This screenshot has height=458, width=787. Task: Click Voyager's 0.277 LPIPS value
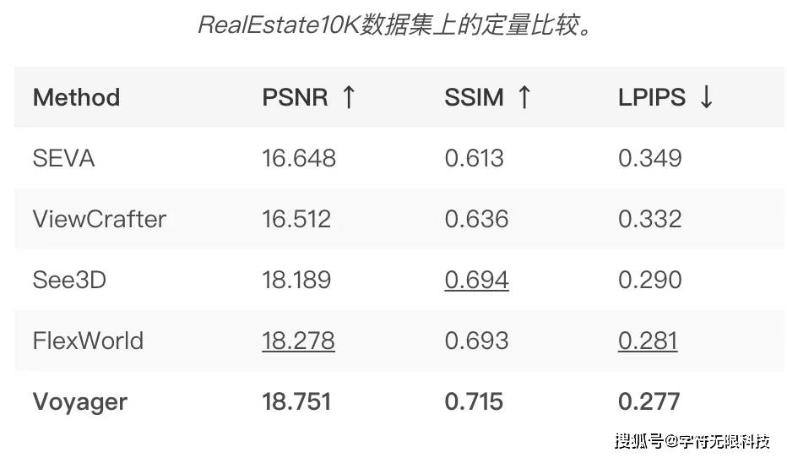coord(649,401)
